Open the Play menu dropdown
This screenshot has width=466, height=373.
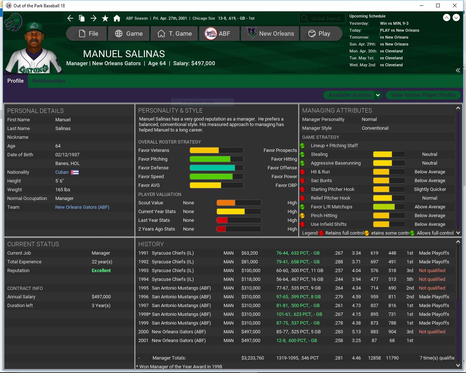(x=319, y=34)
